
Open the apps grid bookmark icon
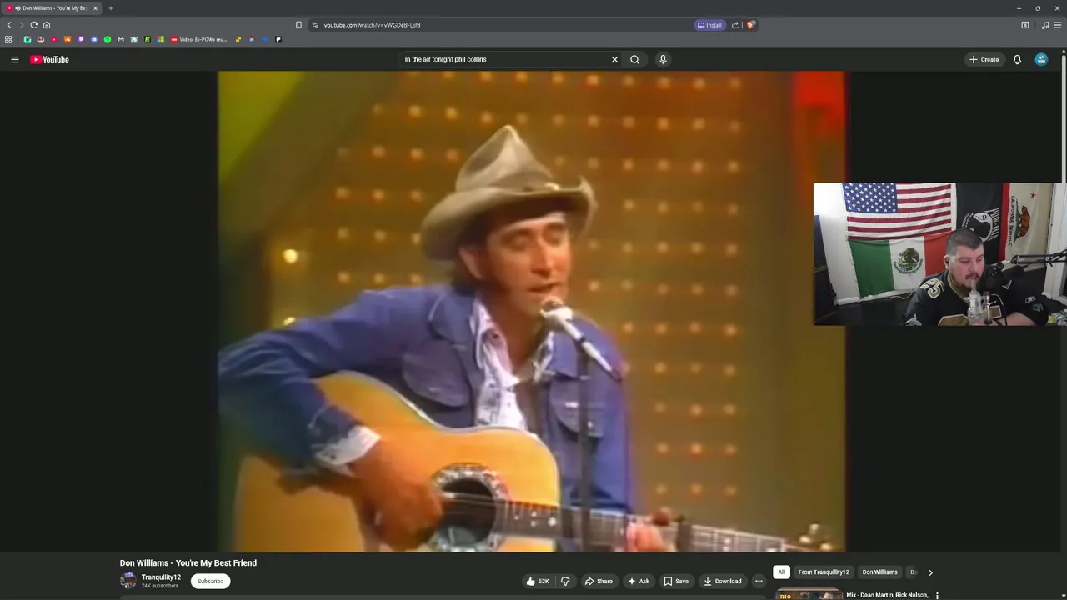click(8, 39)
